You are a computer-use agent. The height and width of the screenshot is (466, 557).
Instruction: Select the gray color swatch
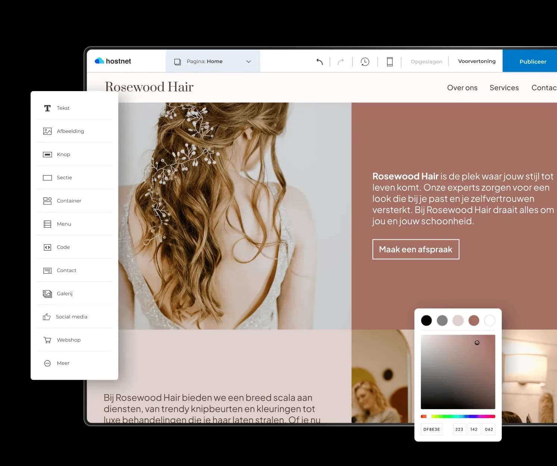point(442,320)
